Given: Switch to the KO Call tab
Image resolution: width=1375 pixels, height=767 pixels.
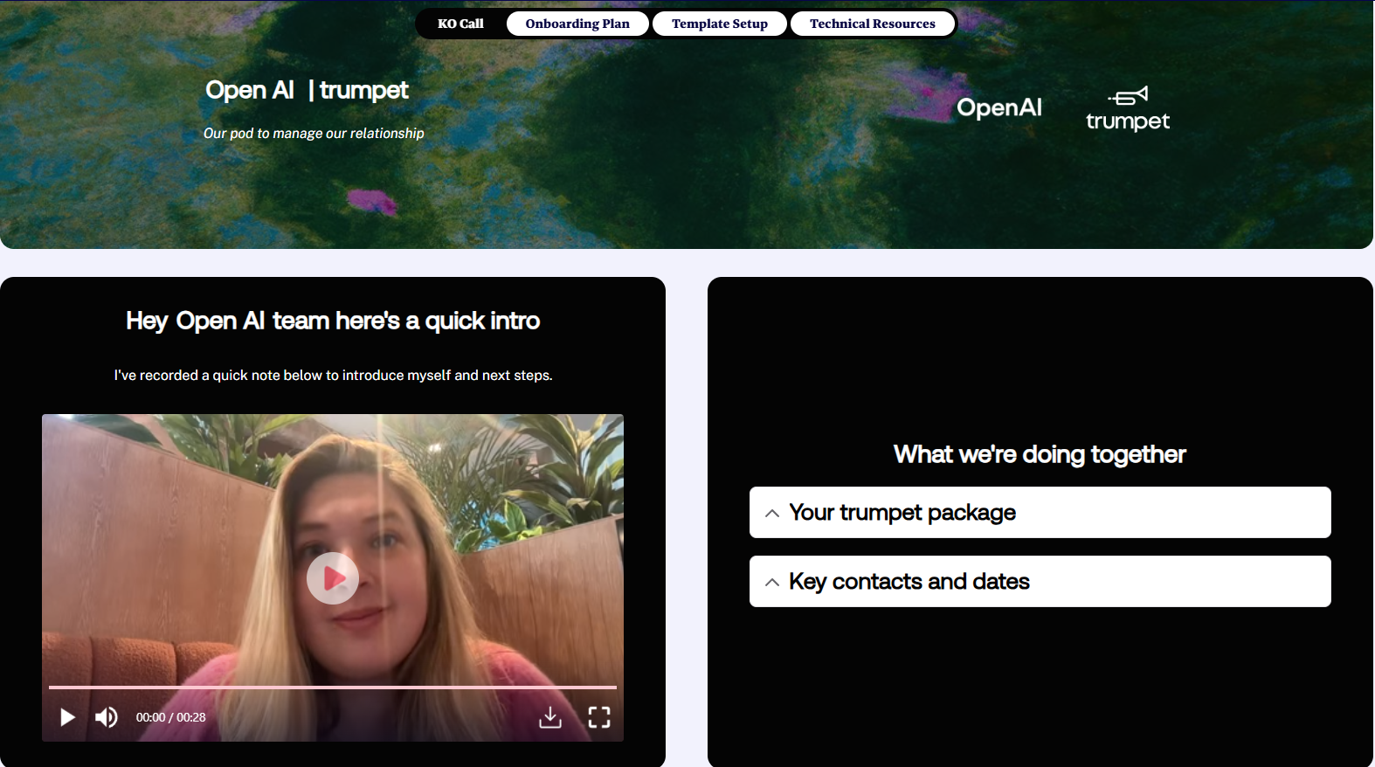Looking at the screenshot, I should [460, 24].
